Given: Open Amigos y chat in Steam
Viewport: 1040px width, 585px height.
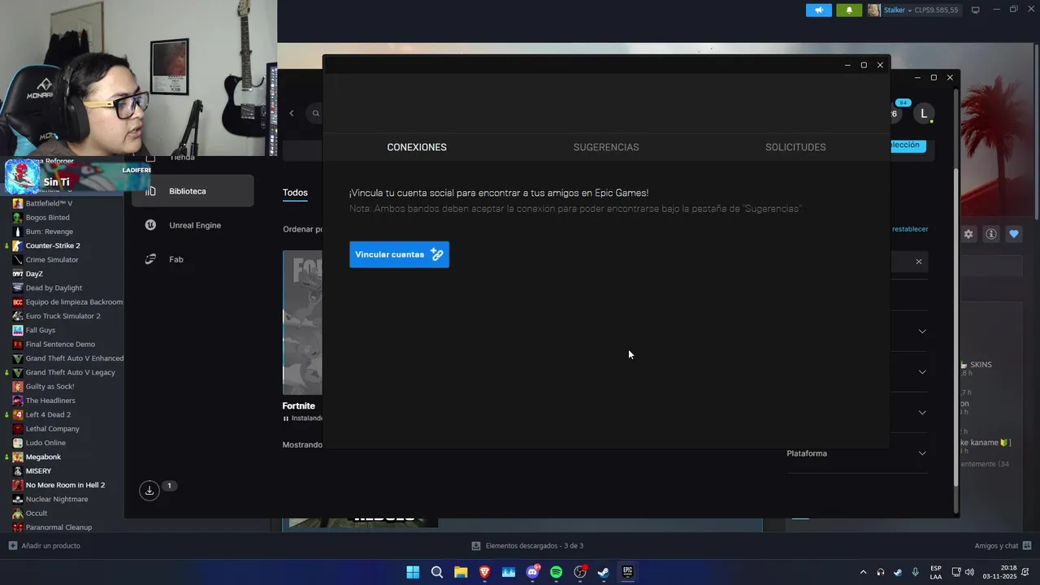Looking at the screenshot, I should pyautogui.click(x=1003, y=545).
